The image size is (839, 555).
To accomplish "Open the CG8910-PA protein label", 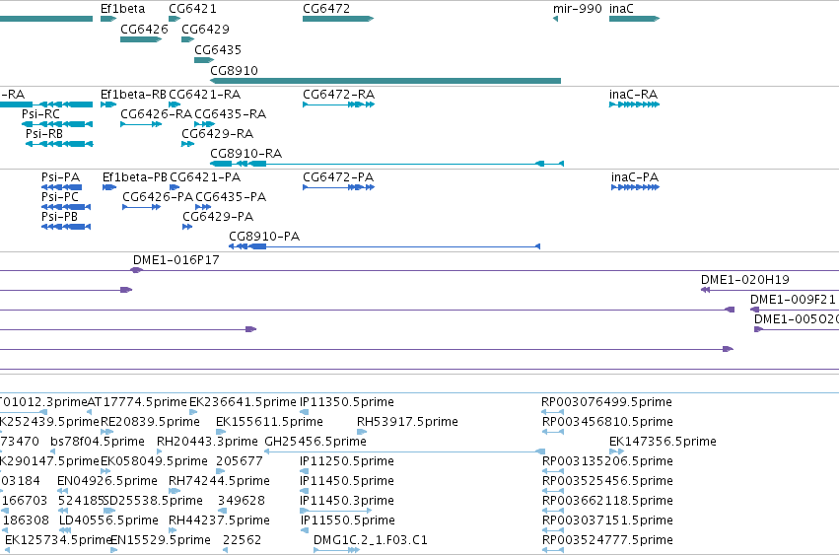I will click(264, 237).
